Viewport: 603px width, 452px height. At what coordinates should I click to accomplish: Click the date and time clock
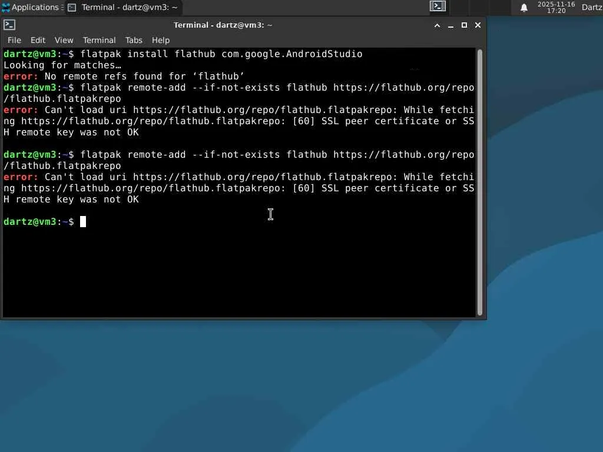coord(556,7)
